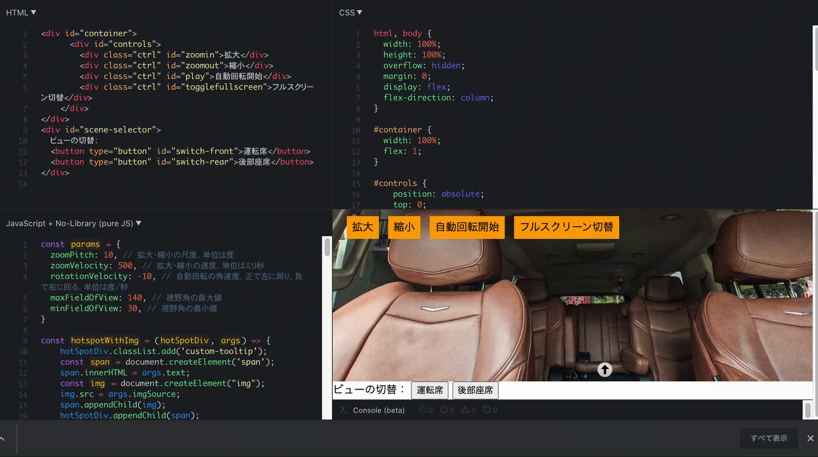Image resolution: width=818 pixels, height=457 pixels.
Task: Click the Console (beta) label
Action: point(379,410)
